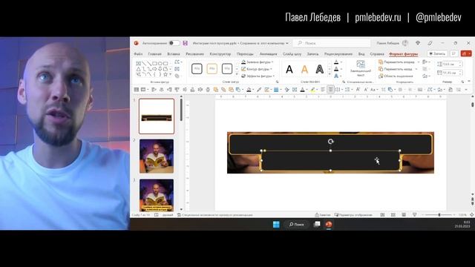
Task: Click the text highlight color icon in quick toolbar
Action: tap(312, 90)
